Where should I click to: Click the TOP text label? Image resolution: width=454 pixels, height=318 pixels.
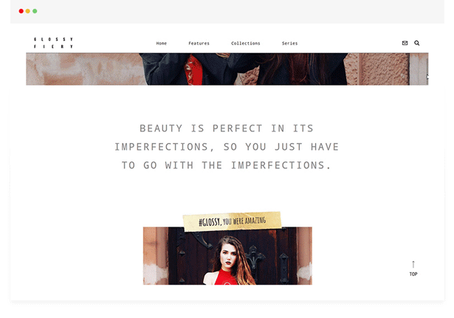pos(413,274)
